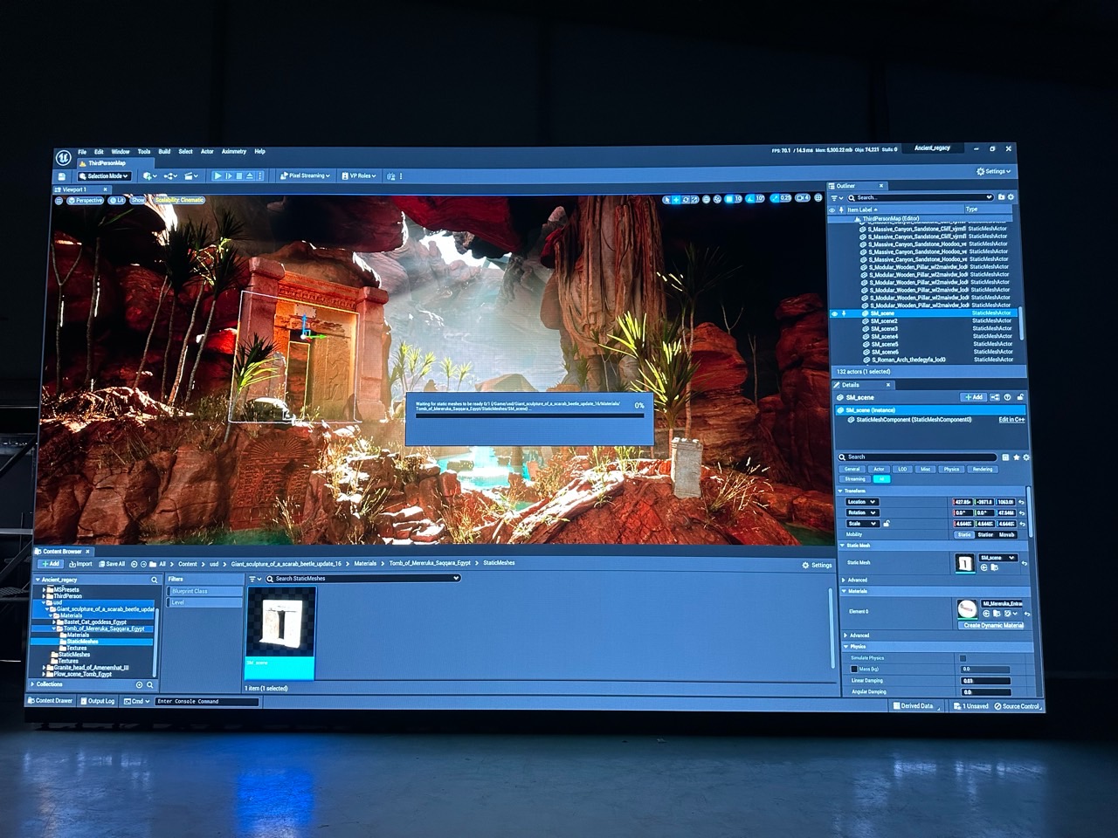Activate the Select mode viewport tool
This screenshot has height=838, width=1118.
pos(667,199)
